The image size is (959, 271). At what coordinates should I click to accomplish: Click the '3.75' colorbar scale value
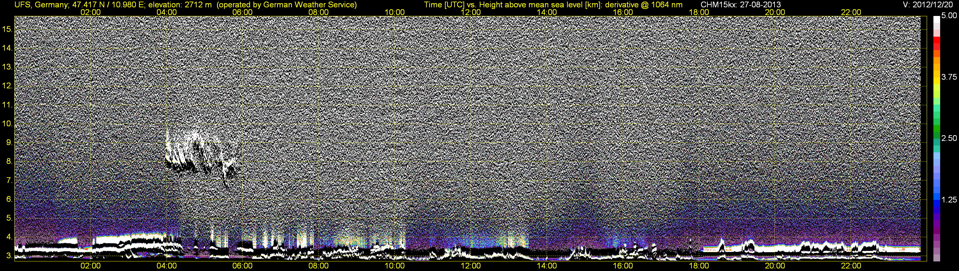click(949, 77)
